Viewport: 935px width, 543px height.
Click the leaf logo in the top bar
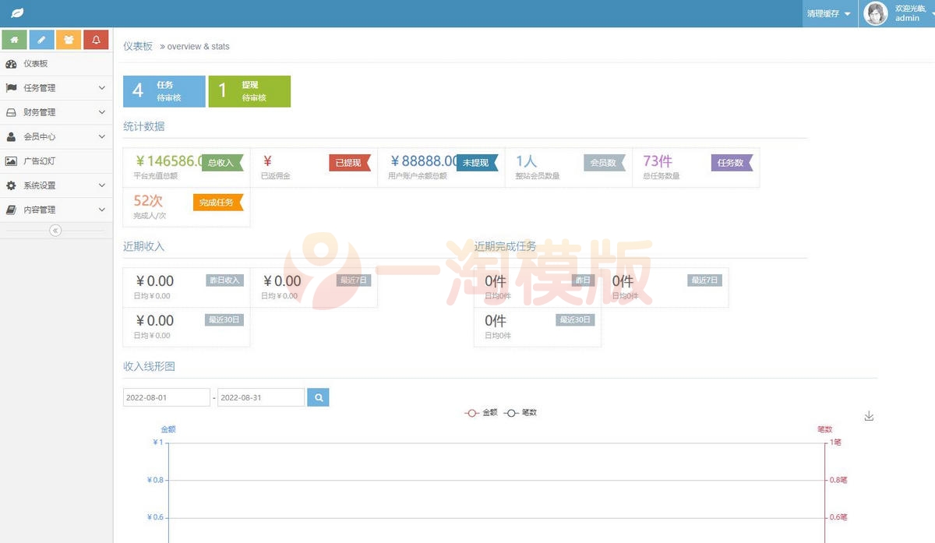point(16,13)
